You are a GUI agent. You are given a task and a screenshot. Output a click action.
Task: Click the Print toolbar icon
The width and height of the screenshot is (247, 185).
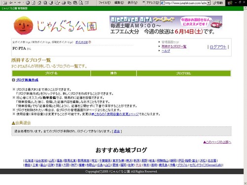click(64, 2)
